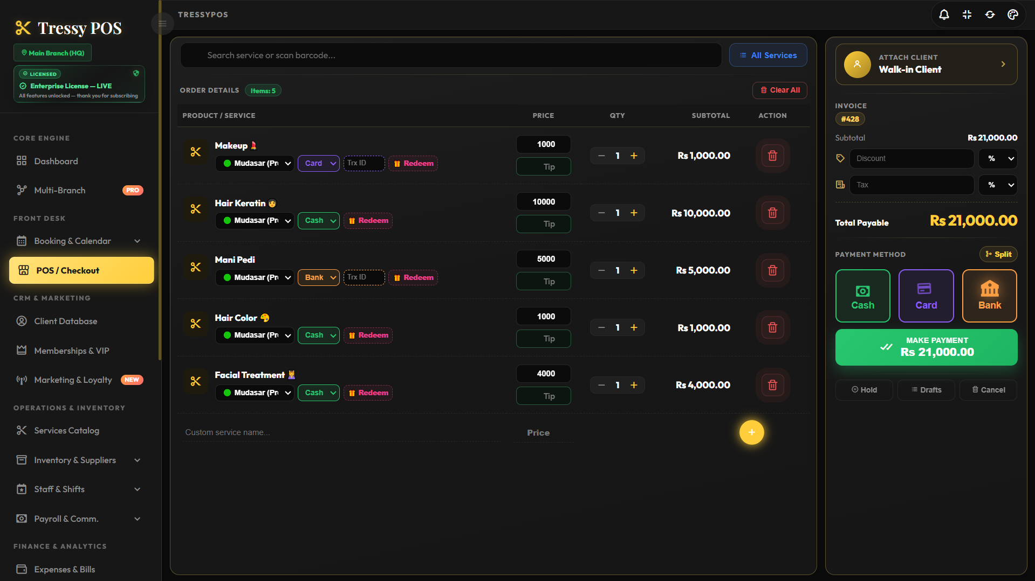Delete the Hair Color row

coord(772,327)
